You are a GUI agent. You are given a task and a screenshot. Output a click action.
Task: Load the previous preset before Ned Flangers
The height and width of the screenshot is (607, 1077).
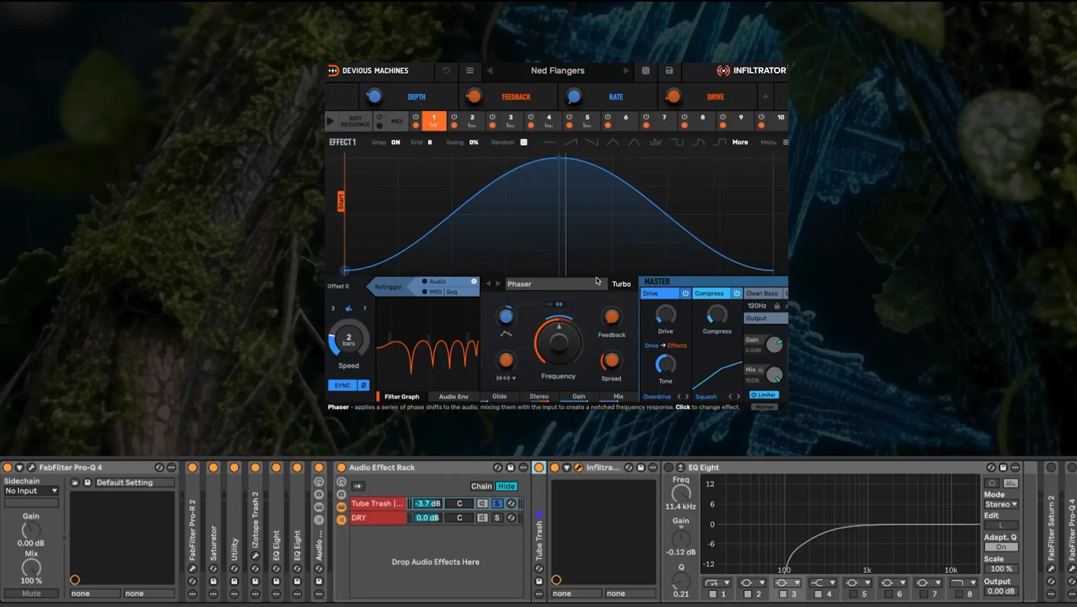(490, 71)
